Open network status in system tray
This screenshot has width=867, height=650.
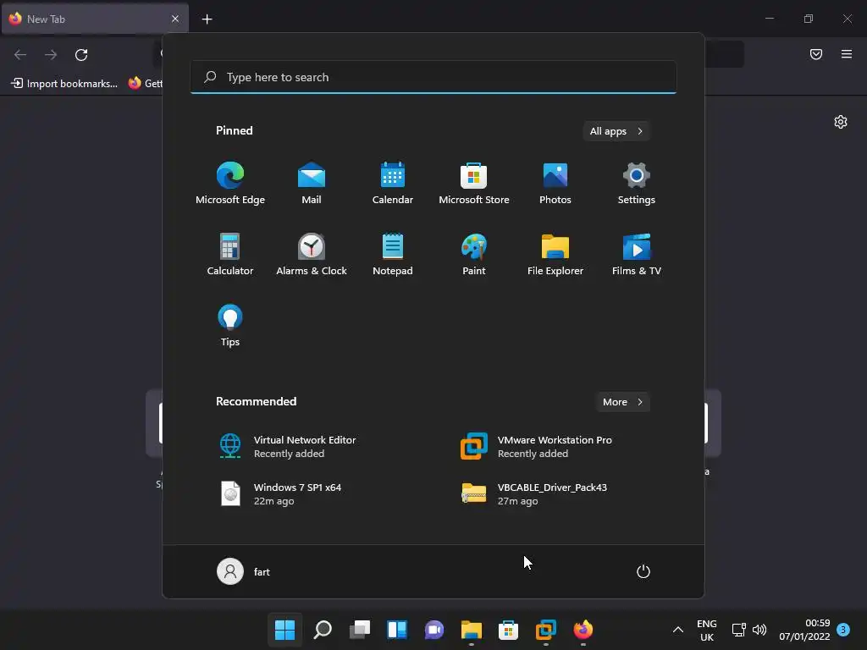(738, 630)
